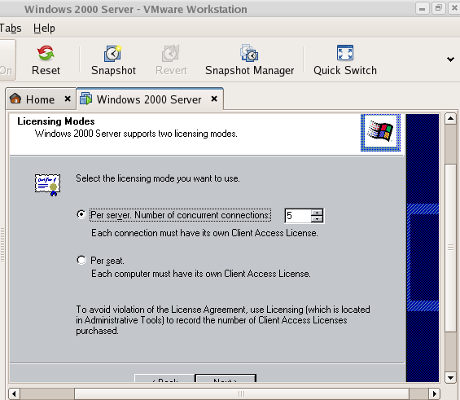
Task: Click the Next button
Action: (x=226, y=378)
